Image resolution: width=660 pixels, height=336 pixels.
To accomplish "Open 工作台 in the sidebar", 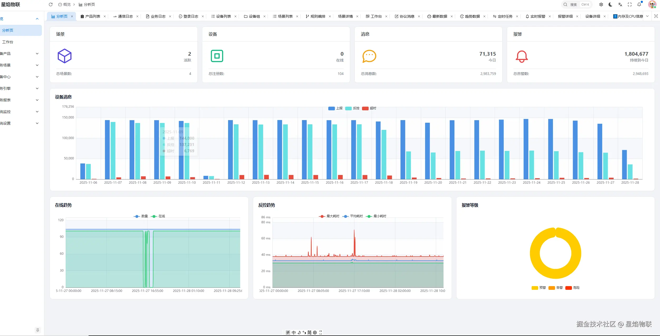I will coord(8,42).
